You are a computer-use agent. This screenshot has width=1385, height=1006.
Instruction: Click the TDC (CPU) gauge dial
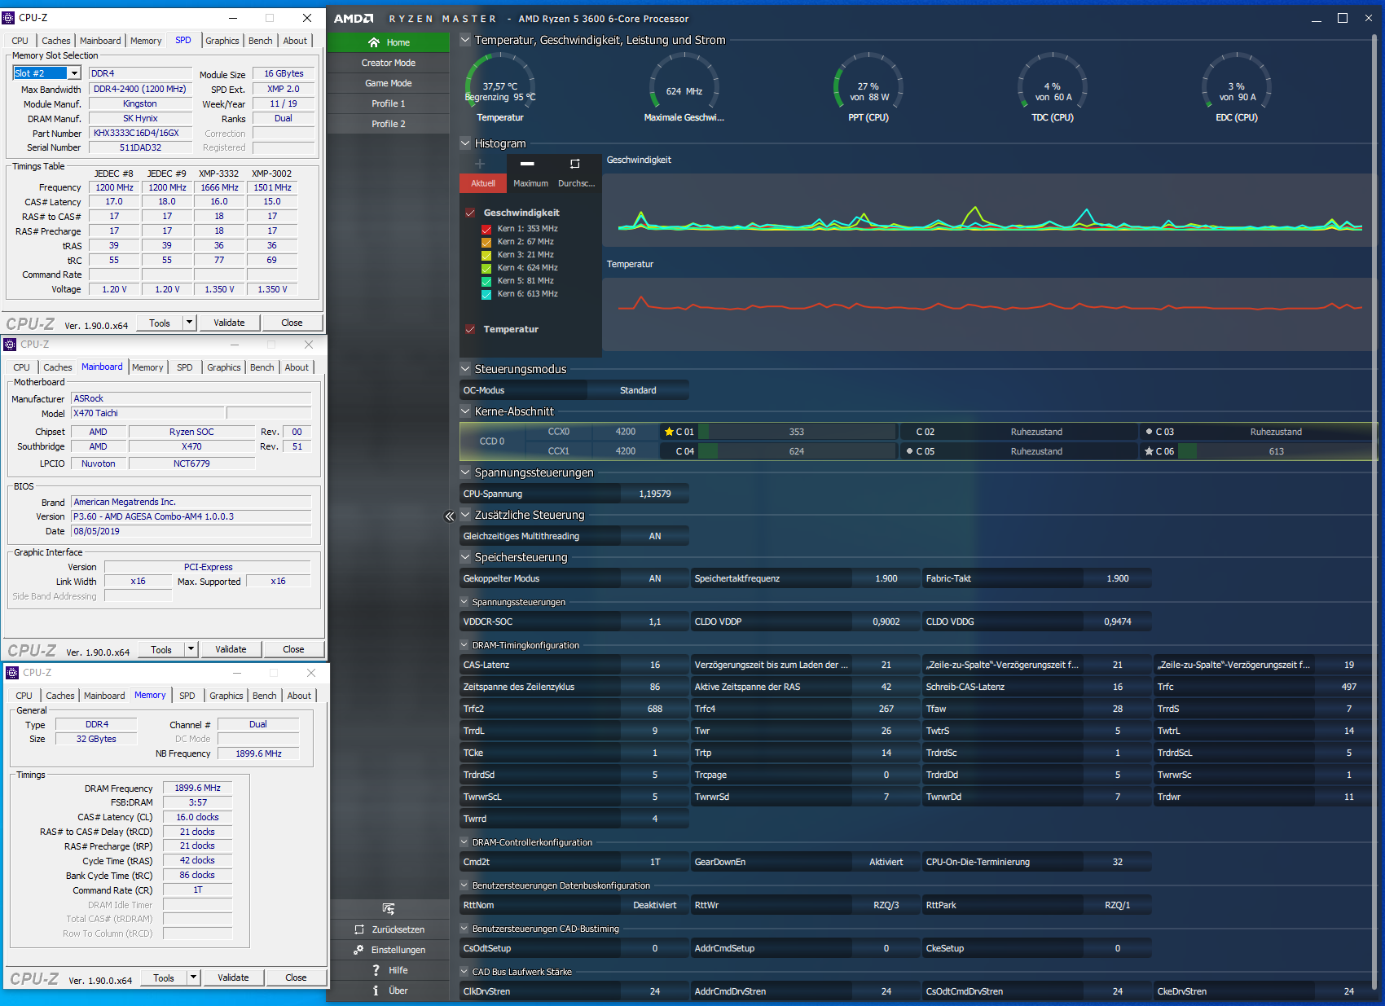pyautogui.click(x=1053, y=86)
